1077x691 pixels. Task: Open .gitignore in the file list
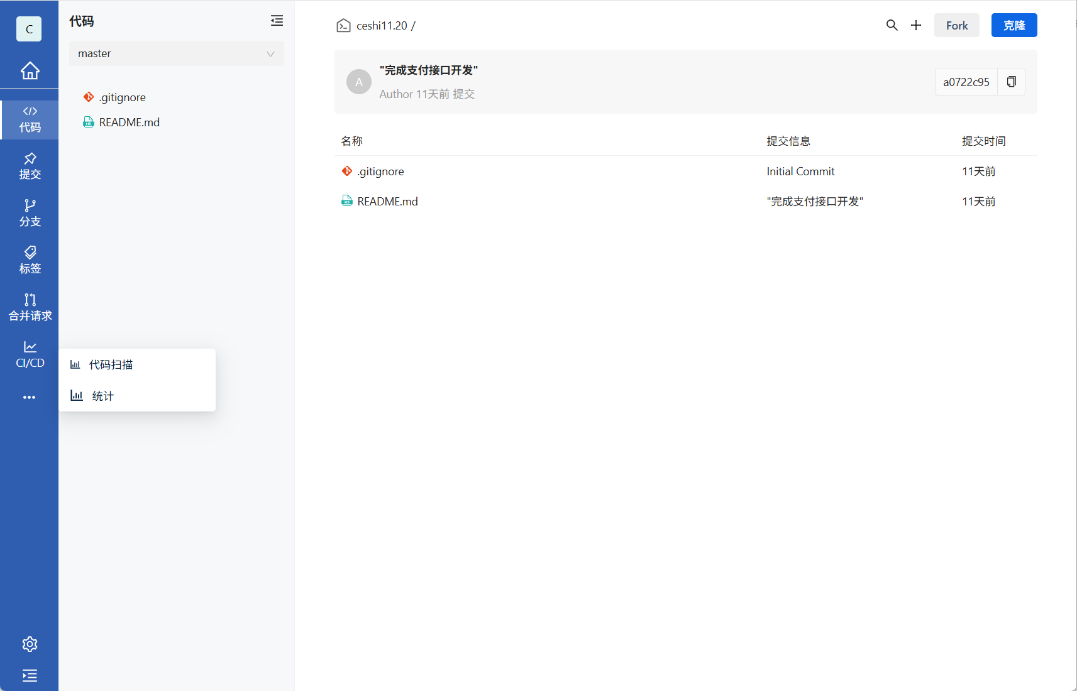click(380, 171)
